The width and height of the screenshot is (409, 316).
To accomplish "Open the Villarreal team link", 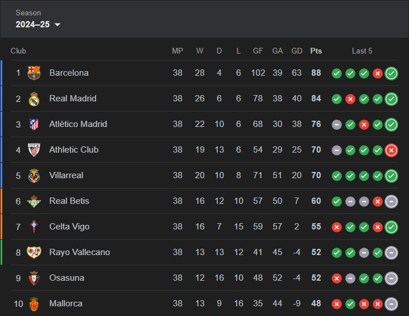I will pyautogui.click(x=66, y=175).
